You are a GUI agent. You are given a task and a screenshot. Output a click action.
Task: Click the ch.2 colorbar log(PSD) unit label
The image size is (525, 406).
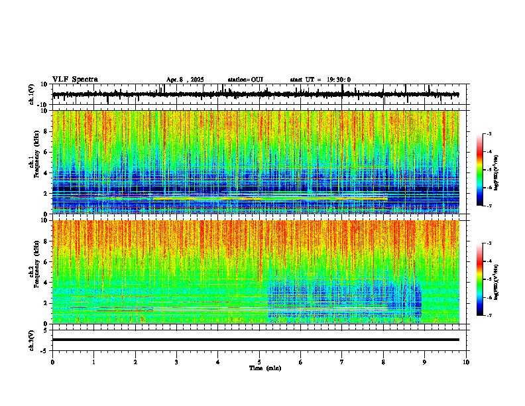pyautogui.click(x=496, y=283)
